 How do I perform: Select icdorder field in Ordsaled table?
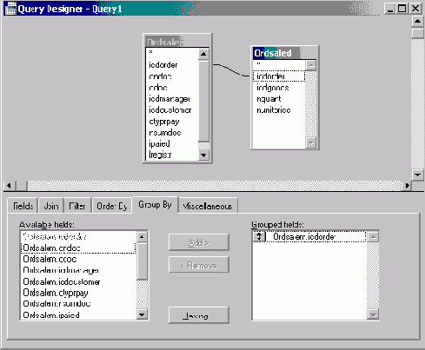tap(279, 76)
